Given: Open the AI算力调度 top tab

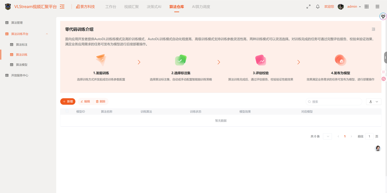Looking at the screenshot, I should point(201,6).
